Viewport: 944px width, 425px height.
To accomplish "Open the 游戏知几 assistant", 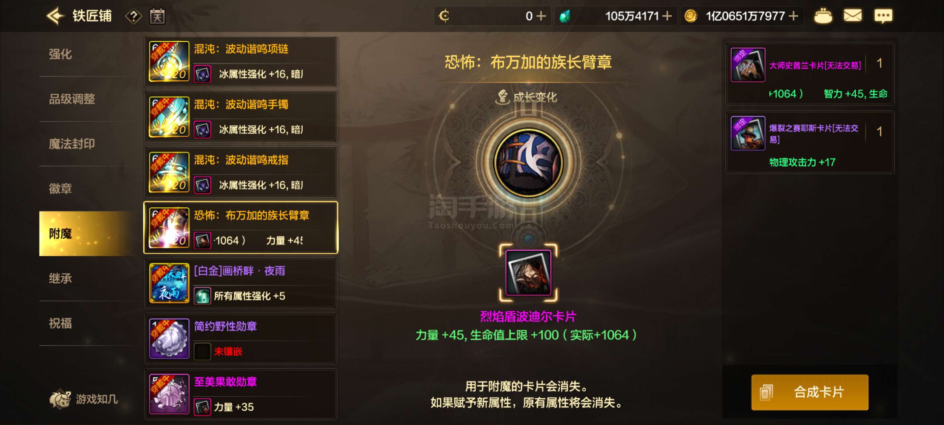I will (x=84, y=399).
